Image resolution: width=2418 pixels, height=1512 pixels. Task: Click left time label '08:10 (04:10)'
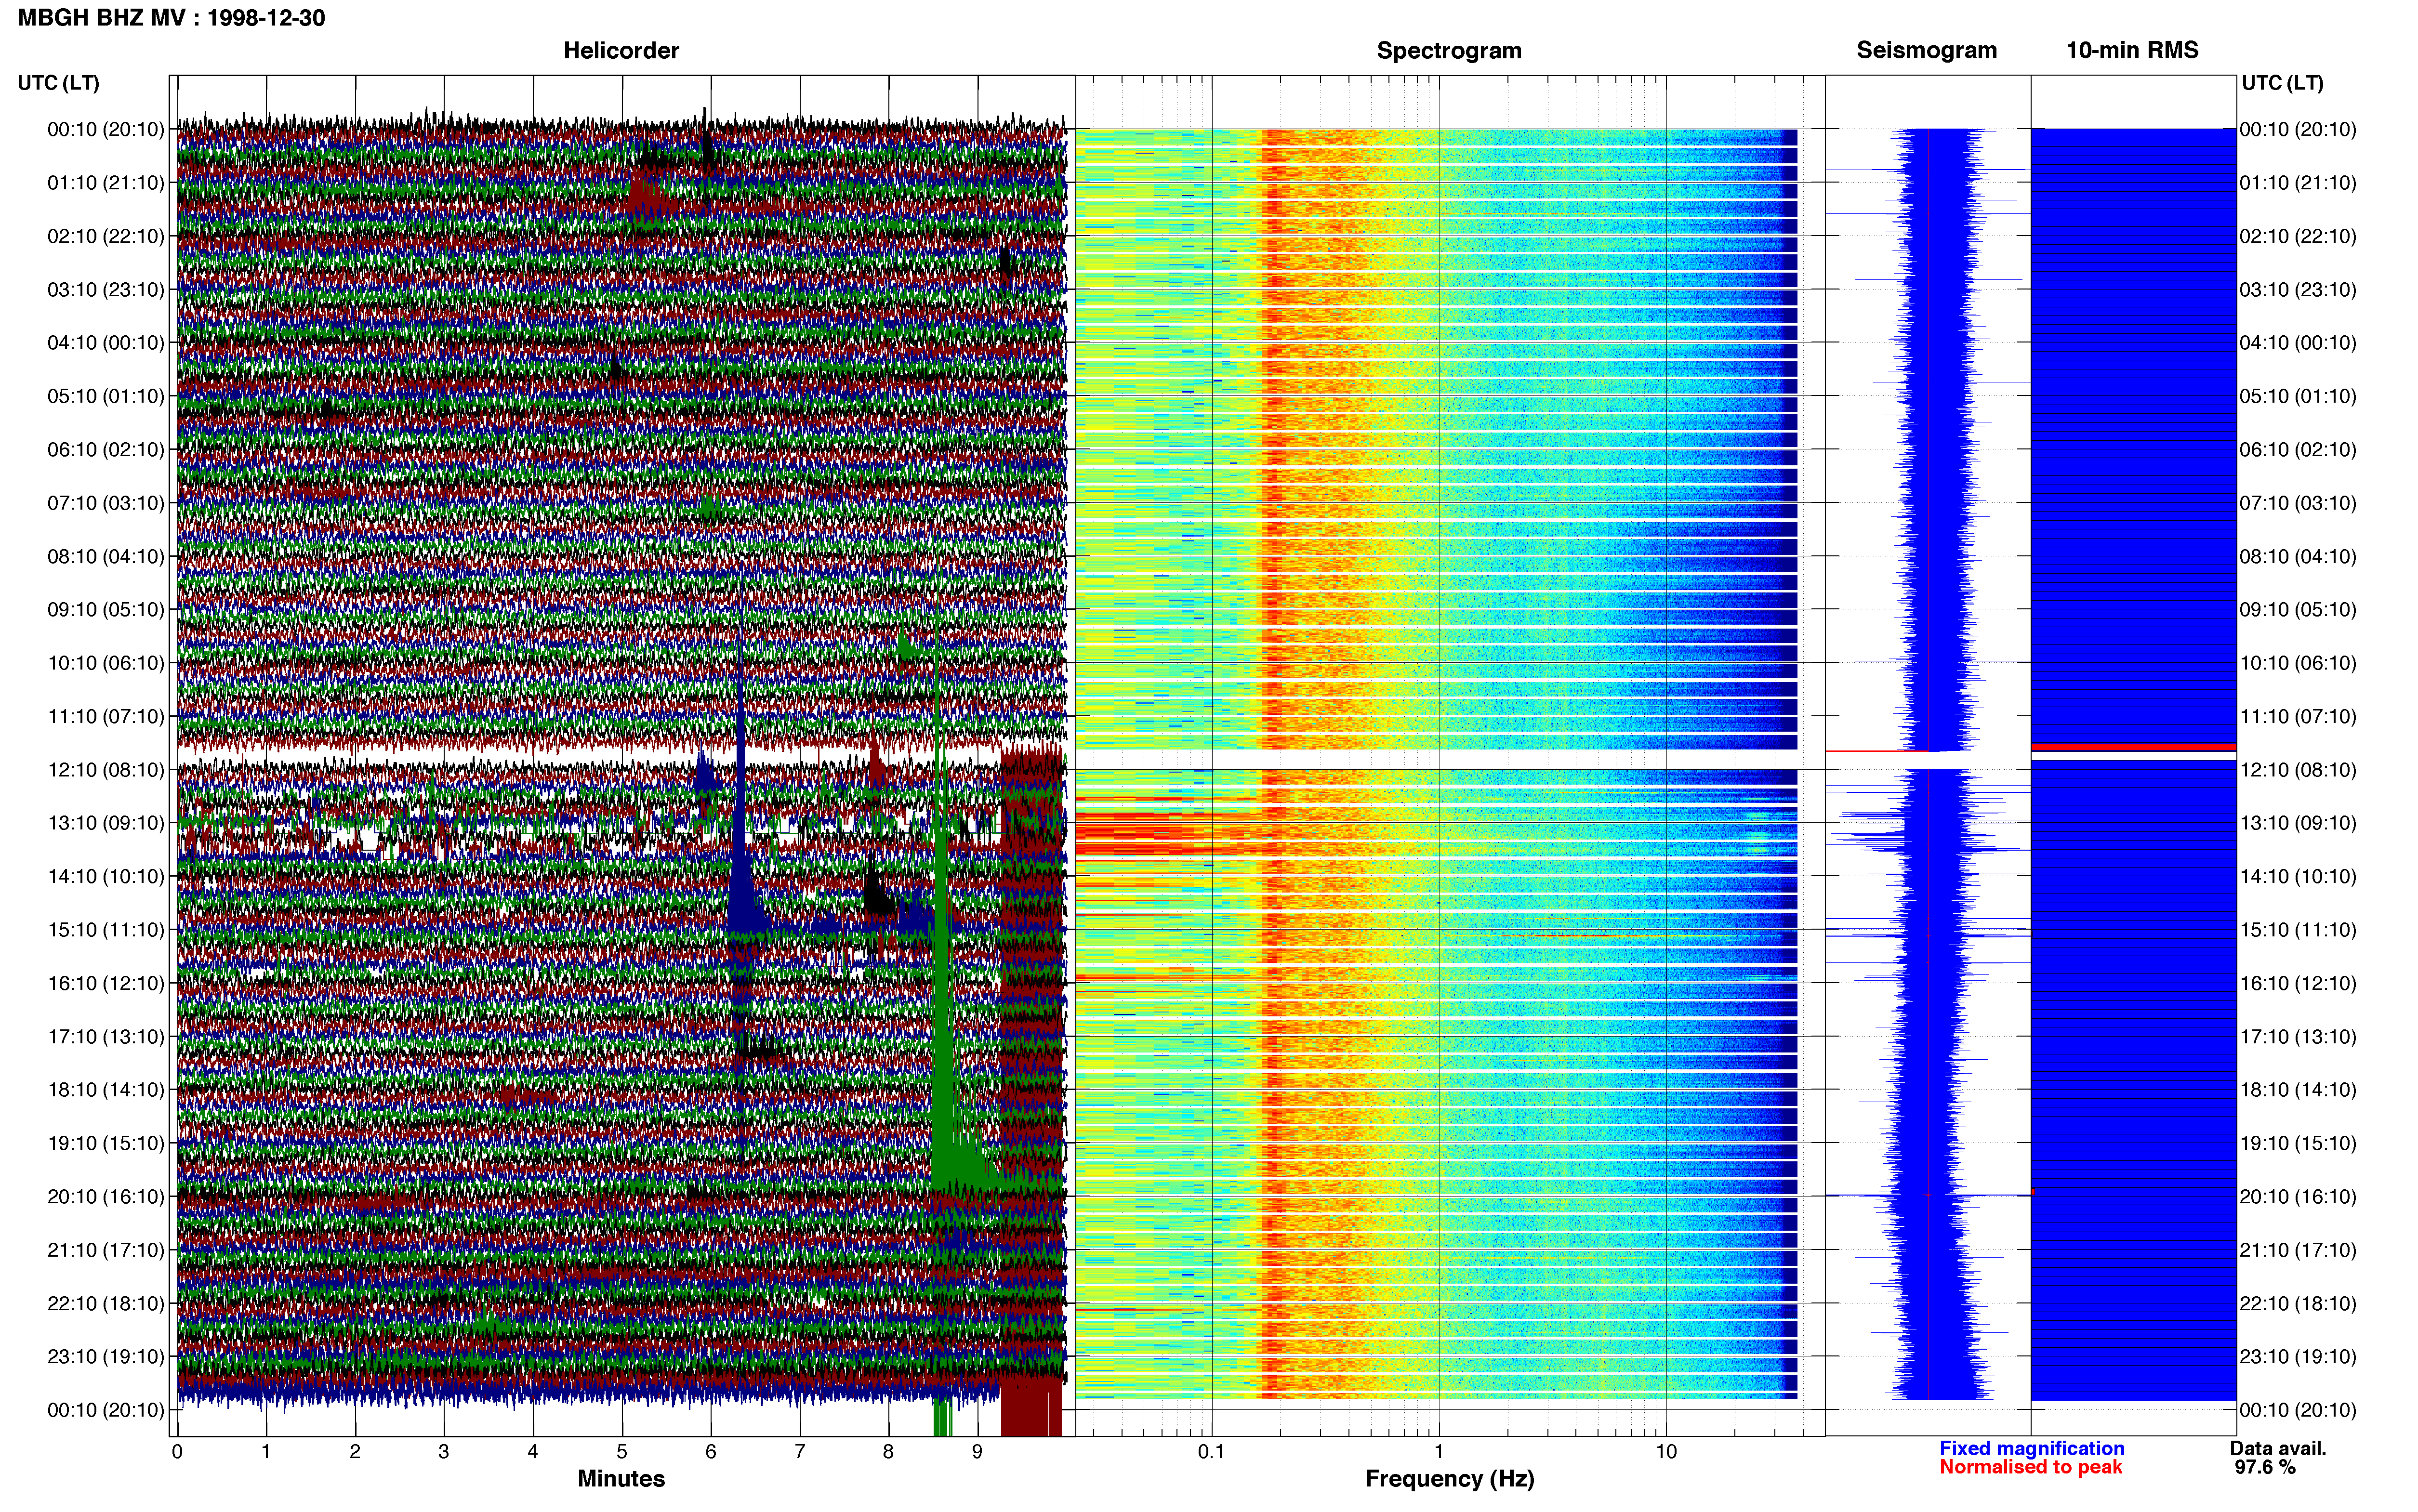click(106, 557)
